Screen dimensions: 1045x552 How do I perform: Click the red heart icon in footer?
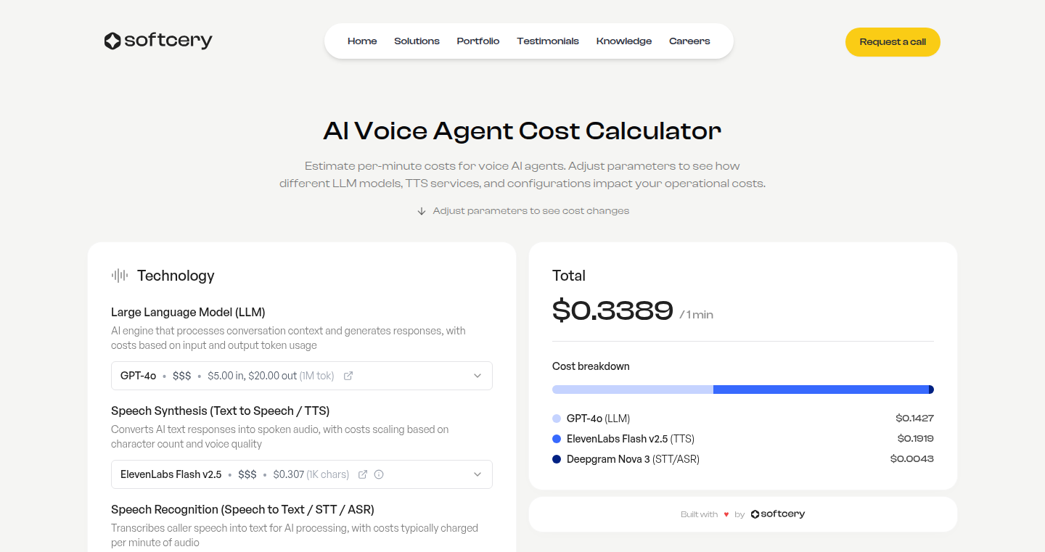pyautogui.click(x=726, y=514)
